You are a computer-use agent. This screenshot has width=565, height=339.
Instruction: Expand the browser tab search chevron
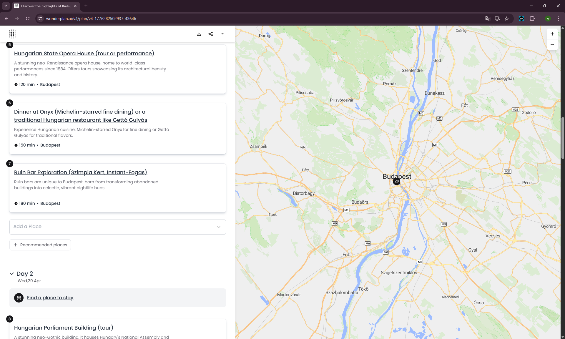coord(6,6)
